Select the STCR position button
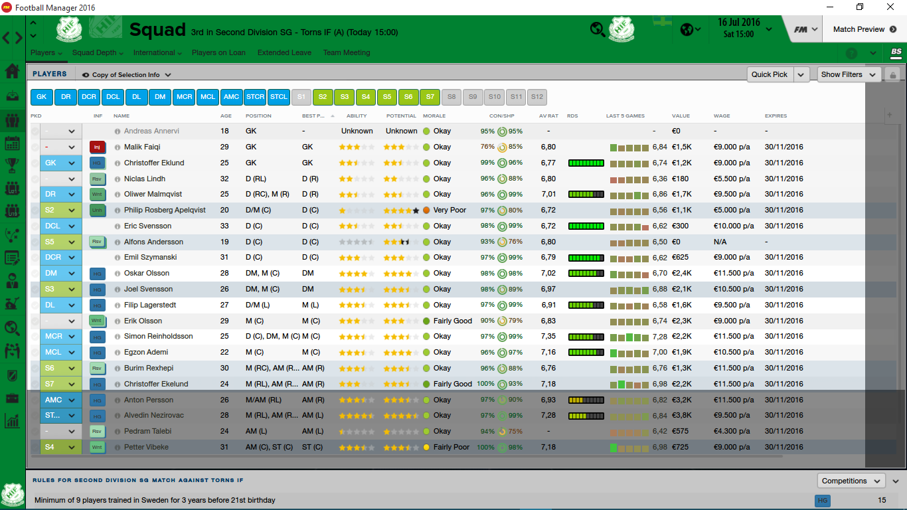This screenshot has width=907, height=510. pos(255,97)
